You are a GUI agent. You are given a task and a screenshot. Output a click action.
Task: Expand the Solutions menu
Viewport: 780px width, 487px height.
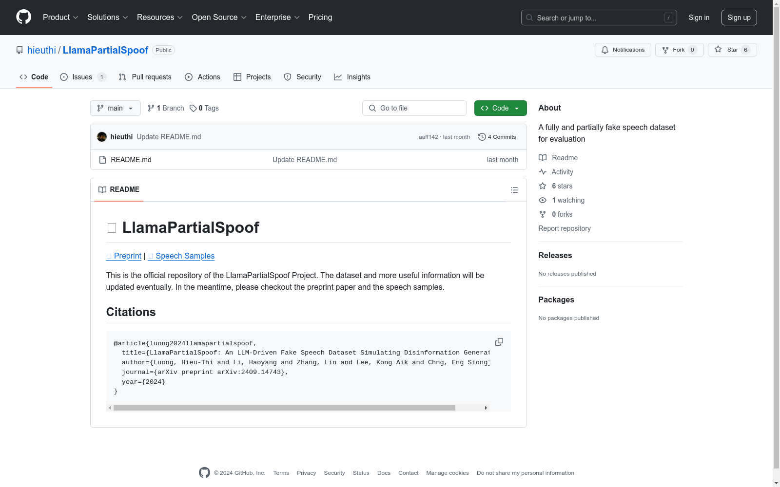click(x=108, y=18)
